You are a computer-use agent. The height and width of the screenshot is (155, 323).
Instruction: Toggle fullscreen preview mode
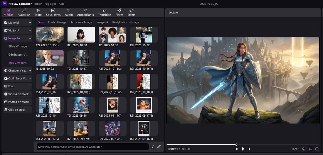coord(317,149)
